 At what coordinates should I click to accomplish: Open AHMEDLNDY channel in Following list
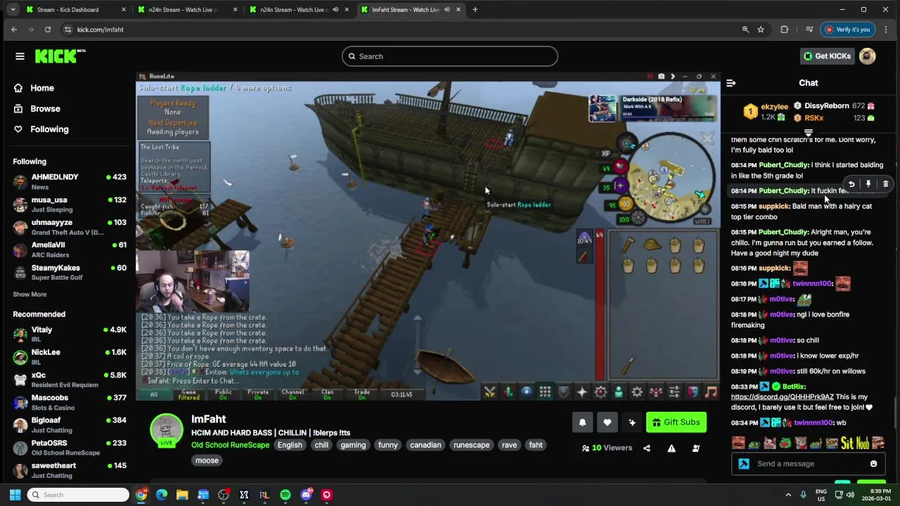[69, 182]
